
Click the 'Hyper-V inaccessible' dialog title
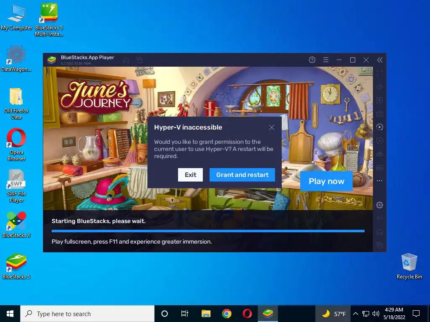188,127
